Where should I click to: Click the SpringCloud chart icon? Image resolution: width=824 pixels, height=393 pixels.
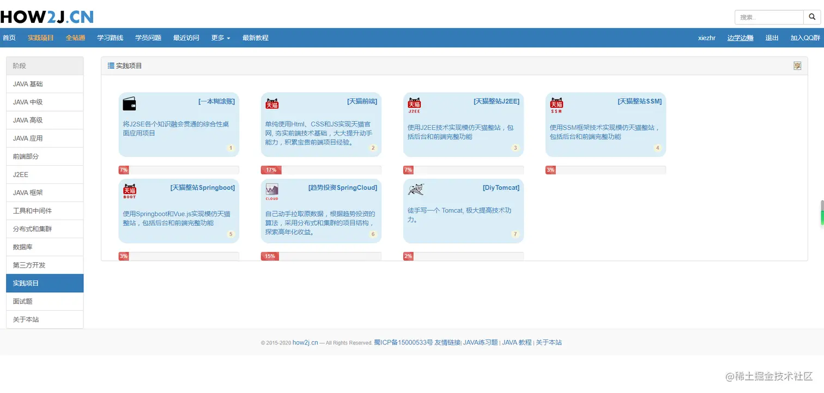272,191
